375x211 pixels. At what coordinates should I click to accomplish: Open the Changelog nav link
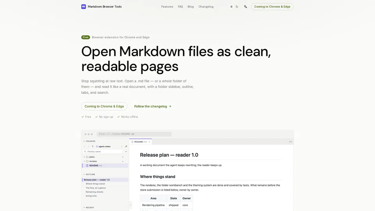click(x=206, y=7)
